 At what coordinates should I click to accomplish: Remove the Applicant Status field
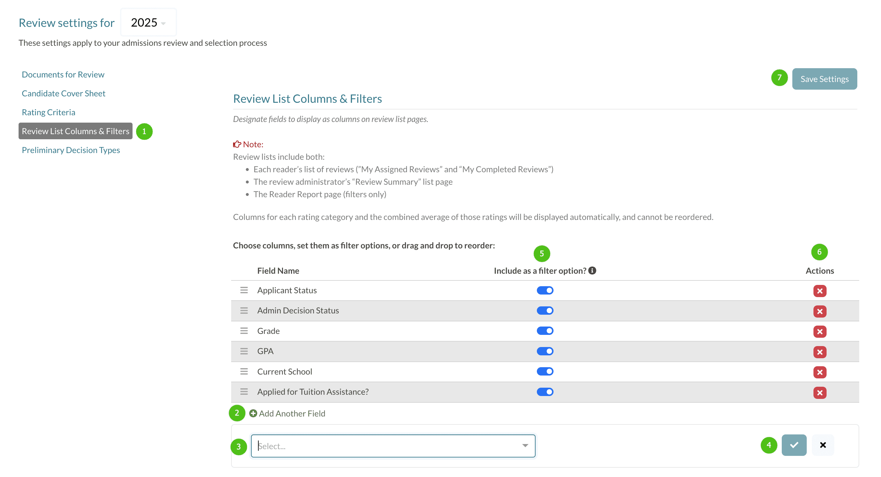820,291
